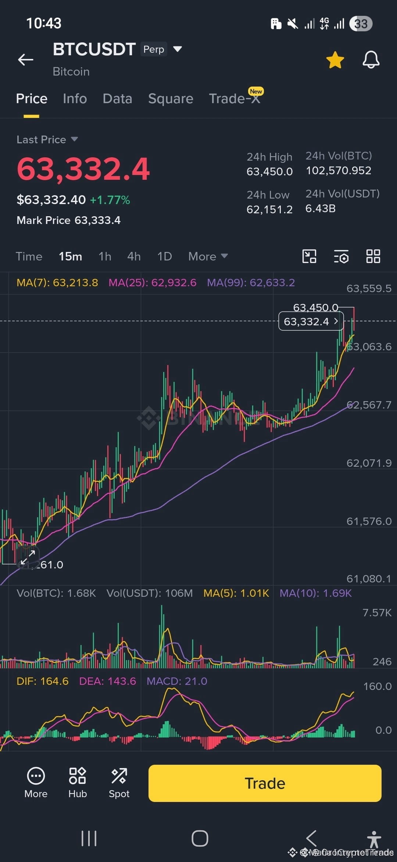This screenshot has height=862, width=397.
Task: Open the chart drawing tools icon
Action: click(x=309, y=256)
